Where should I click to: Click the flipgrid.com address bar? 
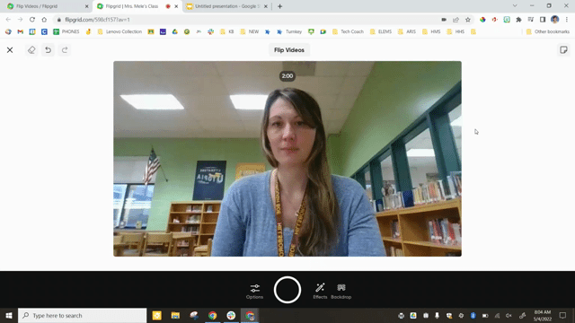[250, 20]
